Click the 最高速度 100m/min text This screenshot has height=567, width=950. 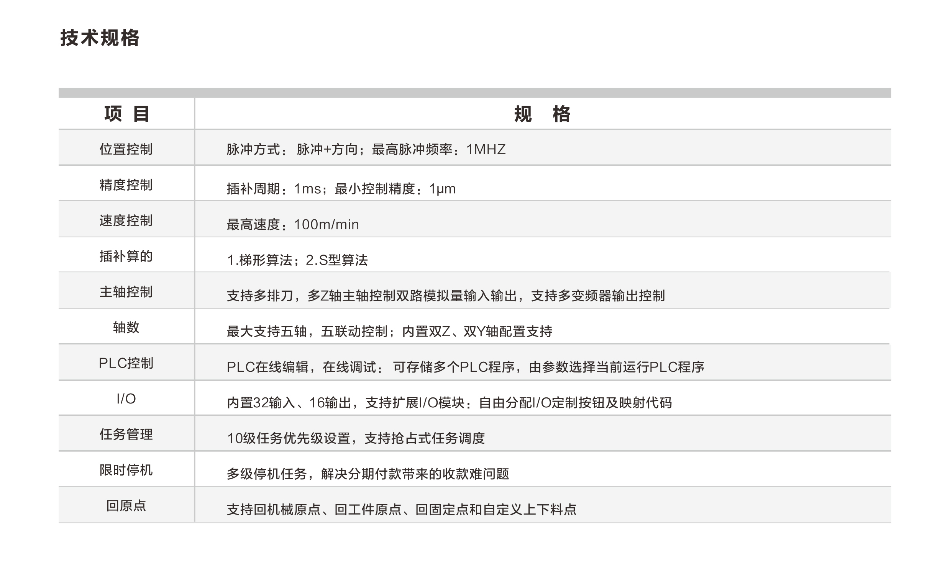[293, 224]
